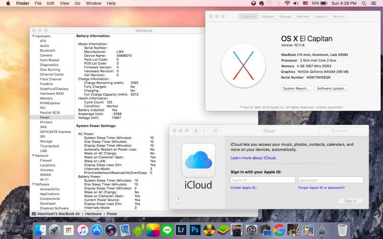Collapse the Software section in sidebar
The height and width of the screenshot is (239, 383).
33,185
